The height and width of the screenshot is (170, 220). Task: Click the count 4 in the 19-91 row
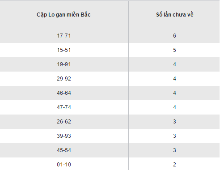tap(174, 64)
